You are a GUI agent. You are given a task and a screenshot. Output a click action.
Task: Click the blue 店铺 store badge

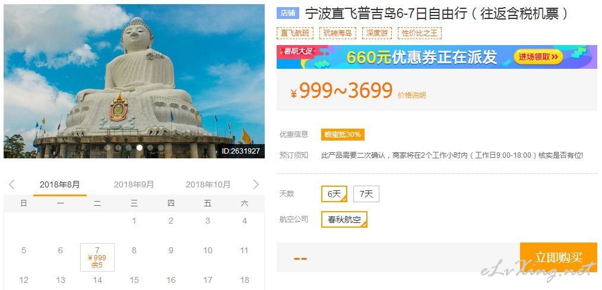(x=287, y=13)
